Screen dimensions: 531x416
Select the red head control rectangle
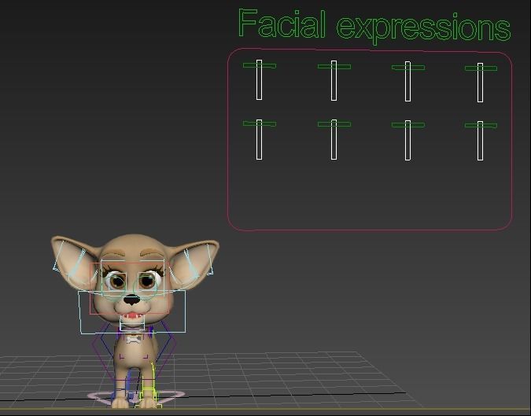[x=129, y=289]
